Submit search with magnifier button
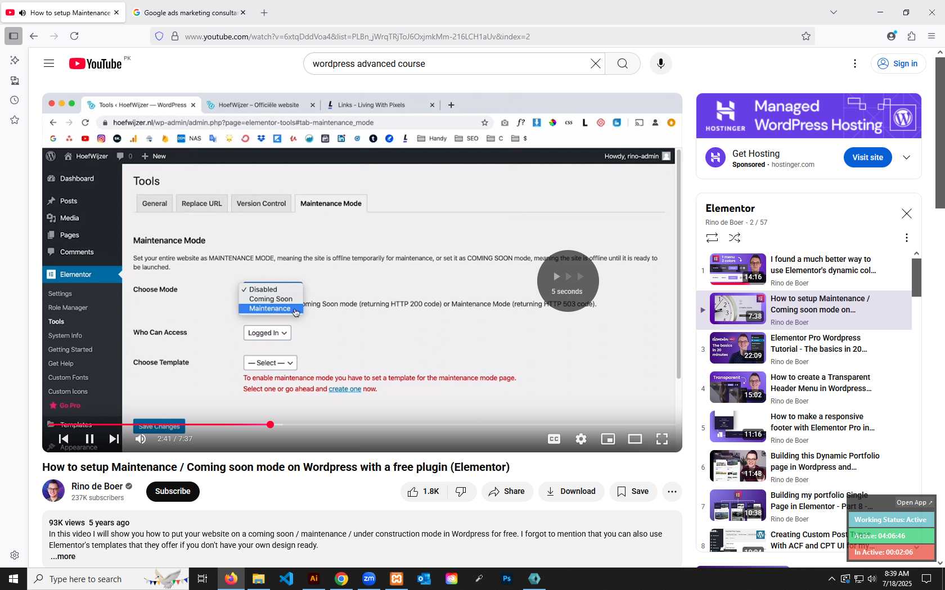Image resolution: width=945 pixels, height=590 pixels. coord(623,63)
